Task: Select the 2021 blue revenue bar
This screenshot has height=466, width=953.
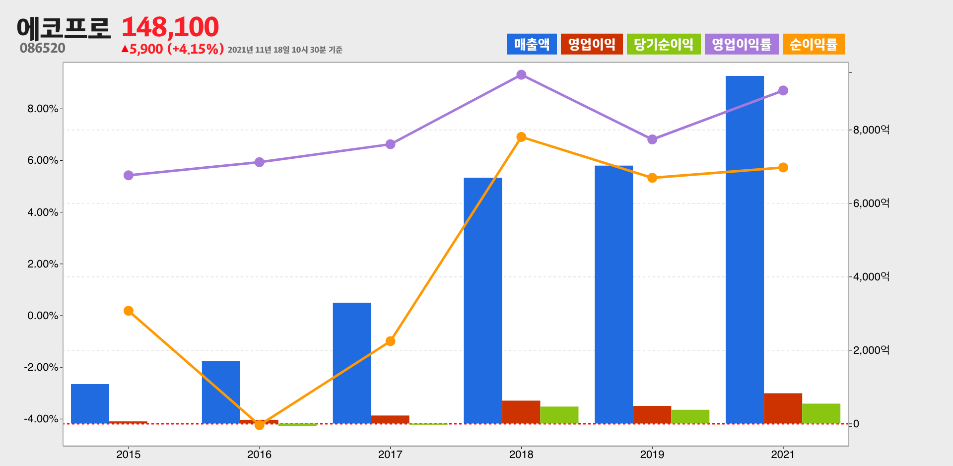Action: pyautogui.click(x=745, y=250)
